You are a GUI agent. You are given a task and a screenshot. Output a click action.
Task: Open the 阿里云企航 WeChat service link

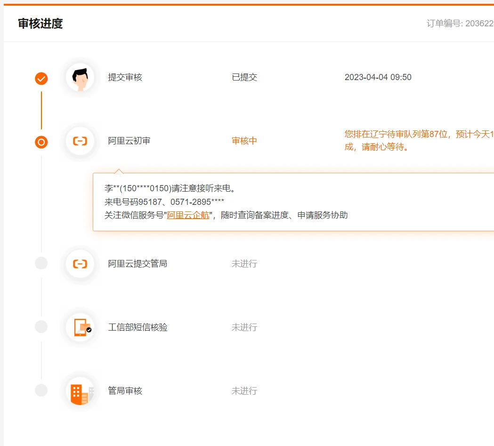tap(188, 215)
